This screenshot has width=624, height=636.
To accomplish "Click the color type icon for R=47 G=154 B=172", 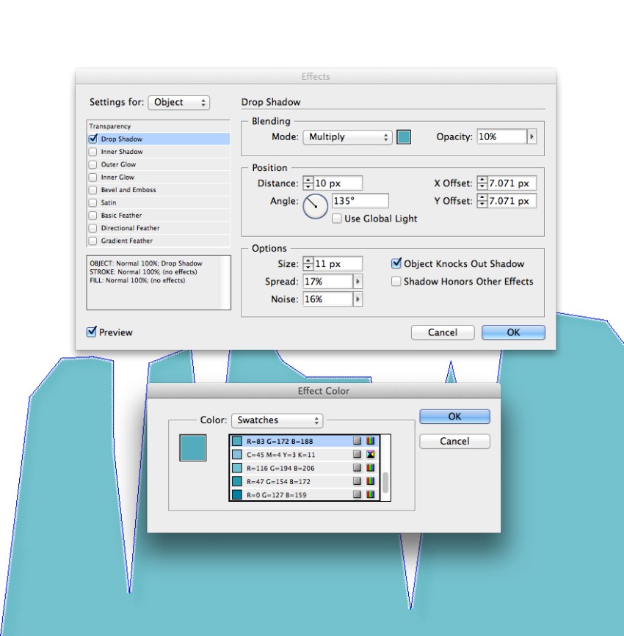I will pos(357,481).
